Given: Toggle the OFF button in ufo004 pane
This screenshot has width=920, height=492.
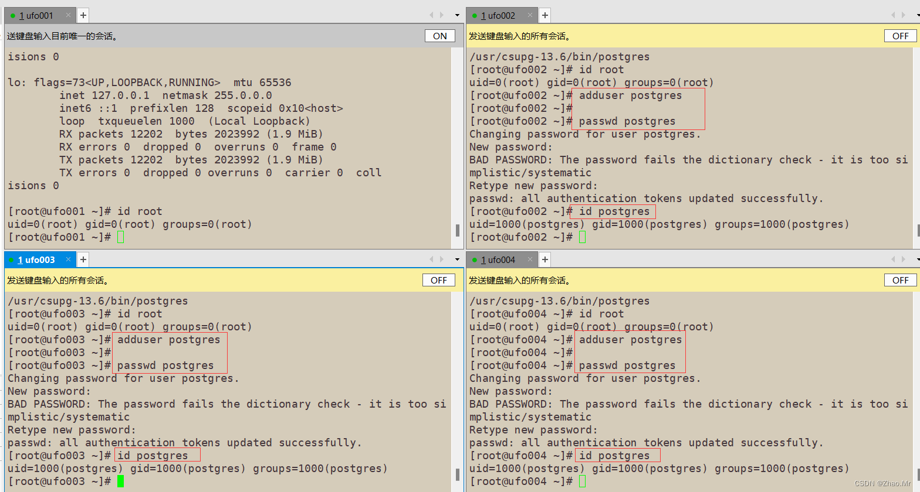Looking at the screenshot, I should 901,280.
